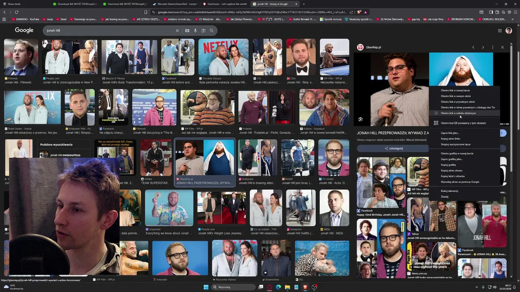
Task: Open the 'GeoGuessr'-adjacent 'Gothic Remake PL' bookmark
Action: pyautogui.click(x=302, y=19)
